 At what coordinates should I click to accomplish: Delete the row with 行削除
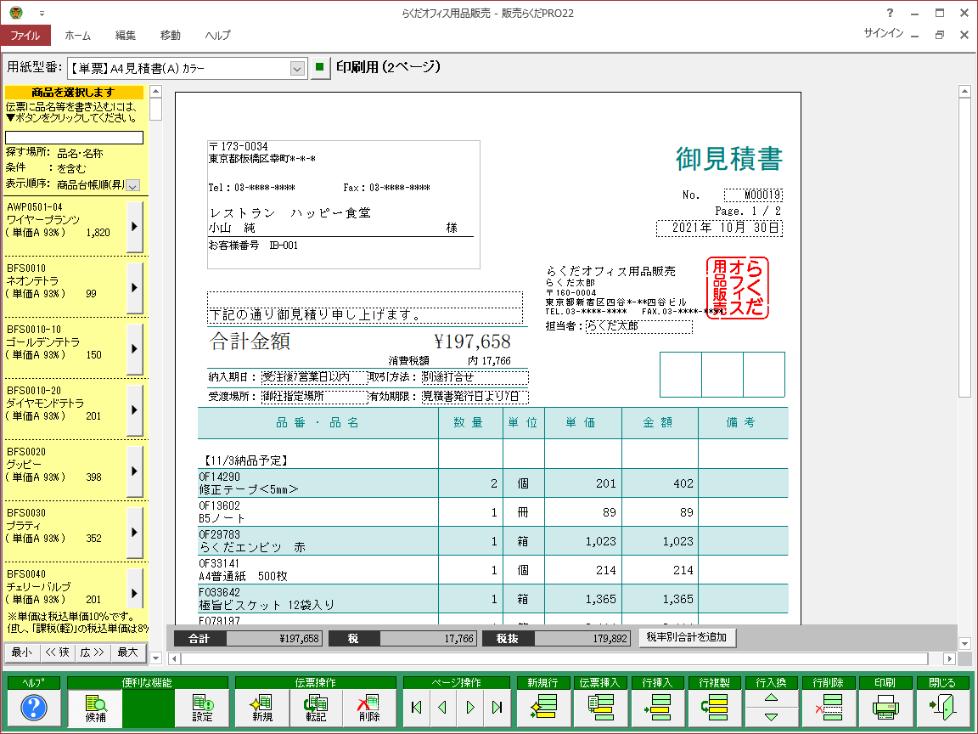click(x=829, y=707)
